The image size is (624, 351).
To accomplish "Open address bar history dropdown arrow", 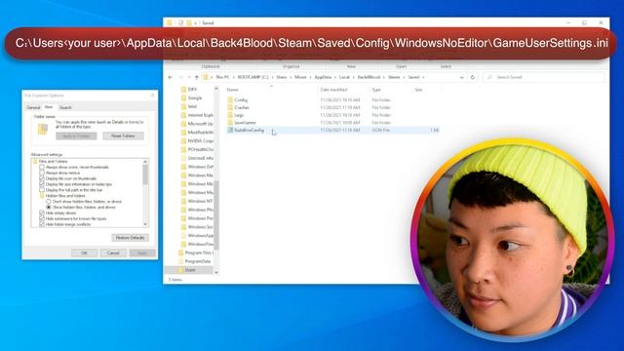I will coord(461,77).
